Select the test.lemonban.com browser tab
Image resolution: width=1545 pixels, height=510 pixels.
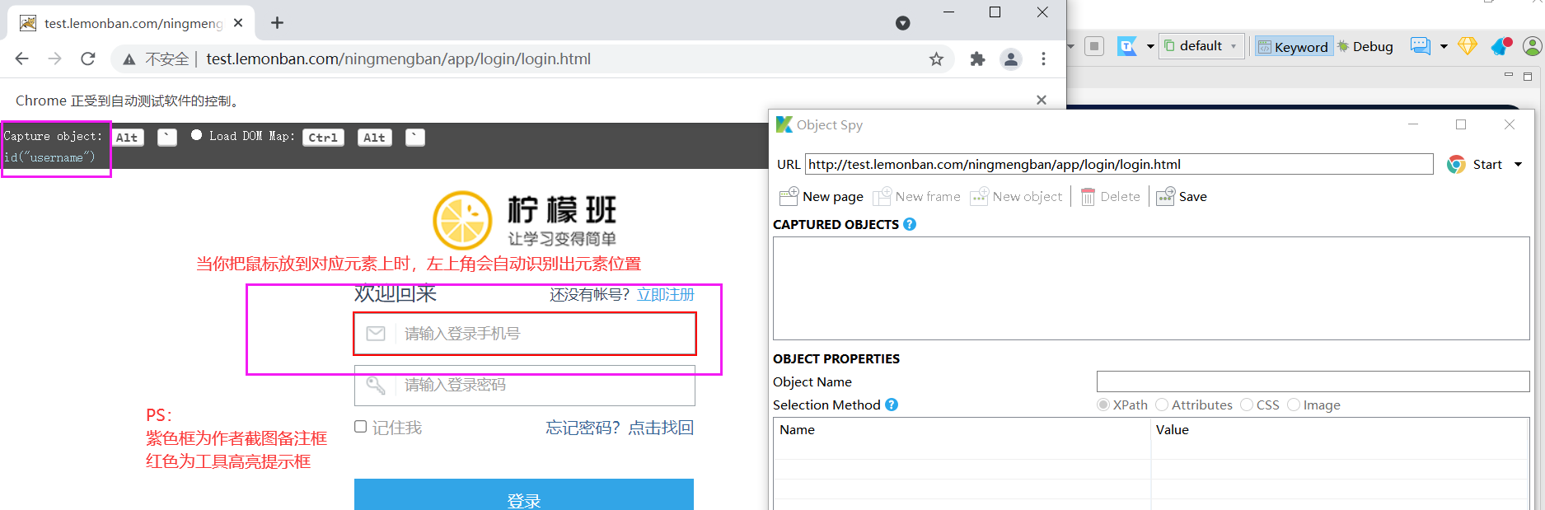pos(132,23)
